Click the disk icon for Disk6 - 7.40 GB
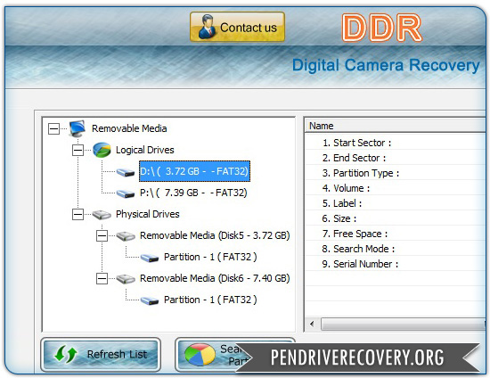 (126, 279)
